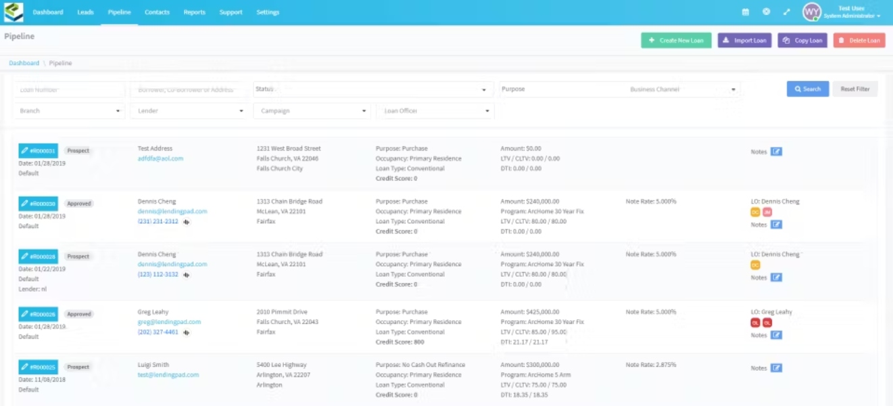Click address text 5400 Lee Highway
893x406 pixels.
tap(281, 365)
